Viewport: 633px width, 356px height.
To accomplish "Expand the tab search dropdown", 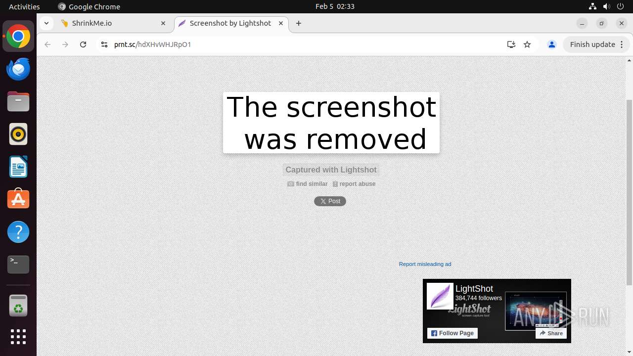I will pos(46,23).
